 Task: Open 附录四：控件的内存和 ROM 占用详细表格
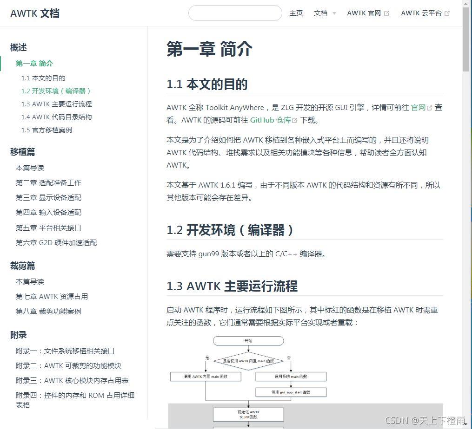[75, 400]
